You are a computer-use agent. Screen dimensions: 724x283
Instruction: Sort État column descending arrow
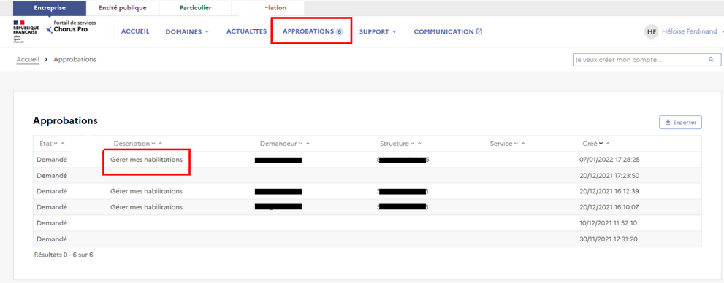[x=56, y=144]
